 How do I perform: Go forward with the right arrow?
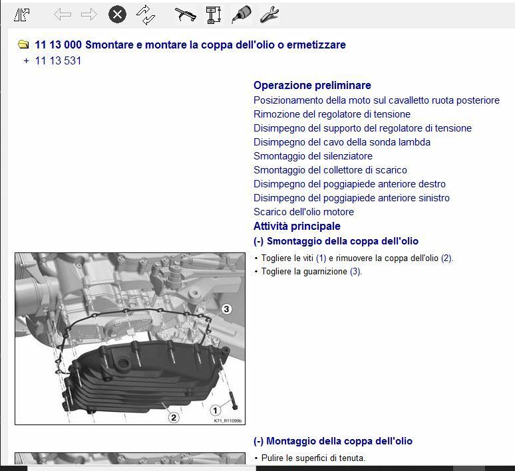[88, 14]
